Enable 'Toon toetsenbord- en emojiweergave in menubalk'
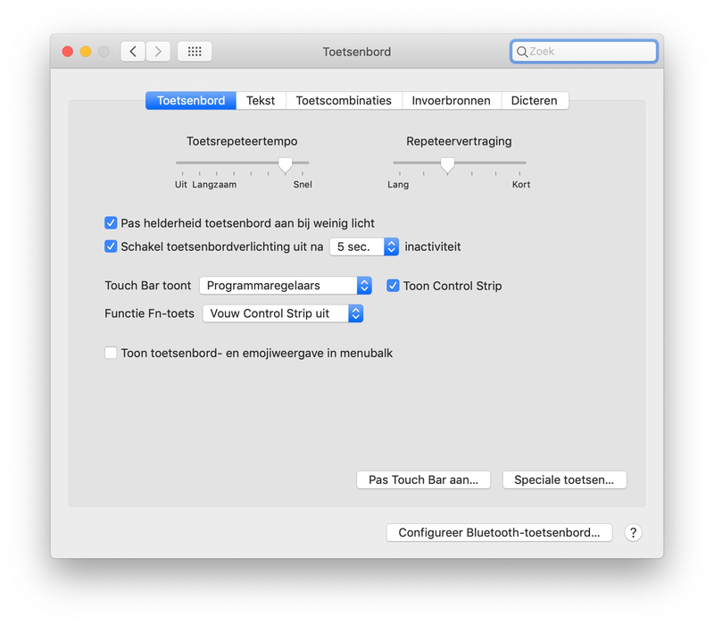 [x=111, y=353]
